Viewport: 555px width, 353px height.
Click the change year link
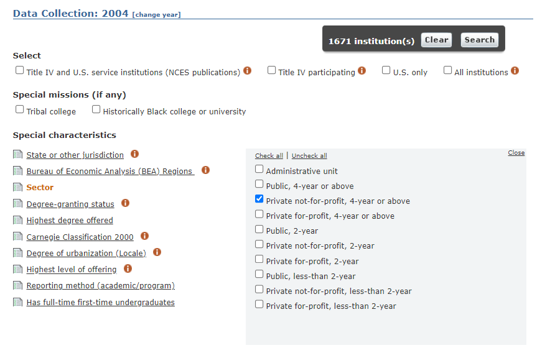(x=156, y=15)
